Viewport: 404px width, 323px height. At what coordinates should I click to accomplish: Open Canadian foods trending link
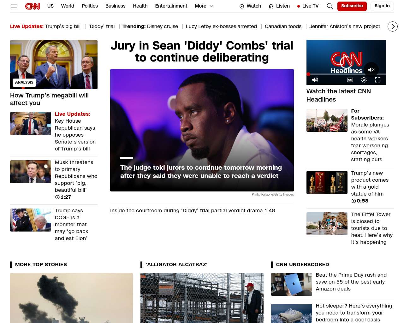(283, 26)
